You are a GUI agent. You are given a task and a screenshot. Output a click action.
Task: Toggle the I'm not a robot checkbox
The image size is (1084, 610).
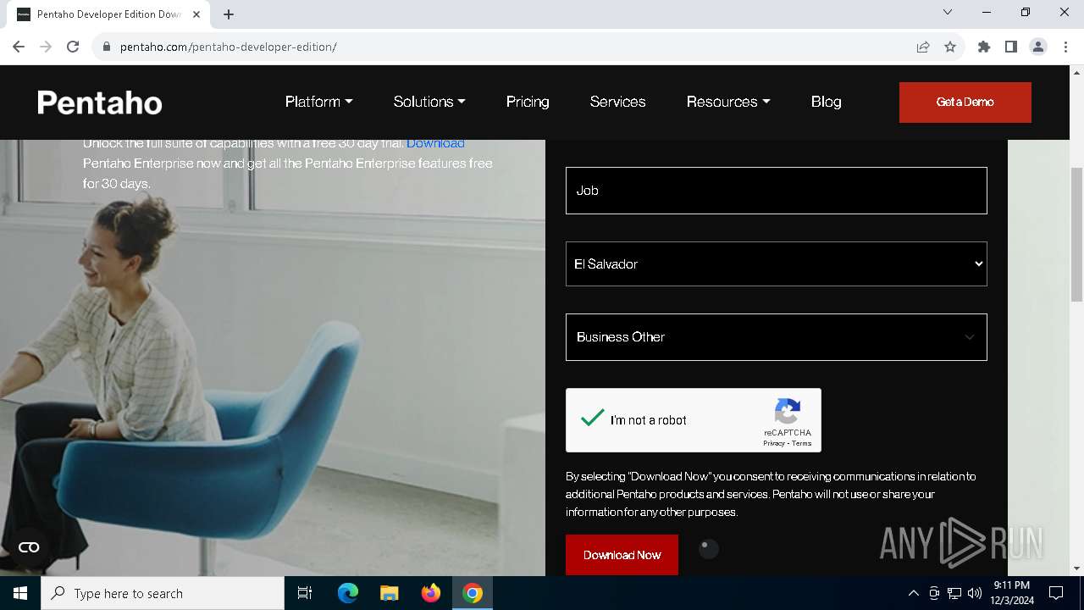[593, 419]
